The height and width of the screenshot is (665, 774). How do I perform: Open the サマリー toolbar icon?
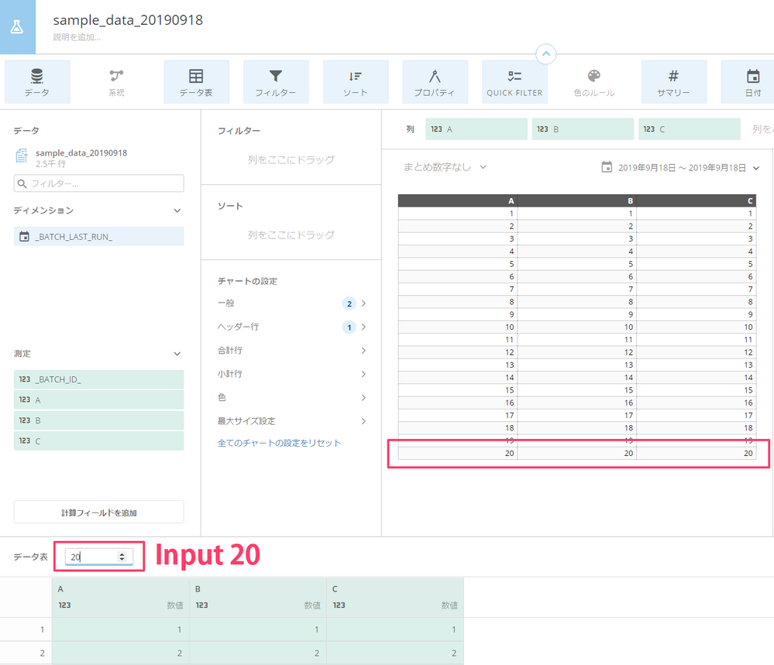(x=673, y=81)
